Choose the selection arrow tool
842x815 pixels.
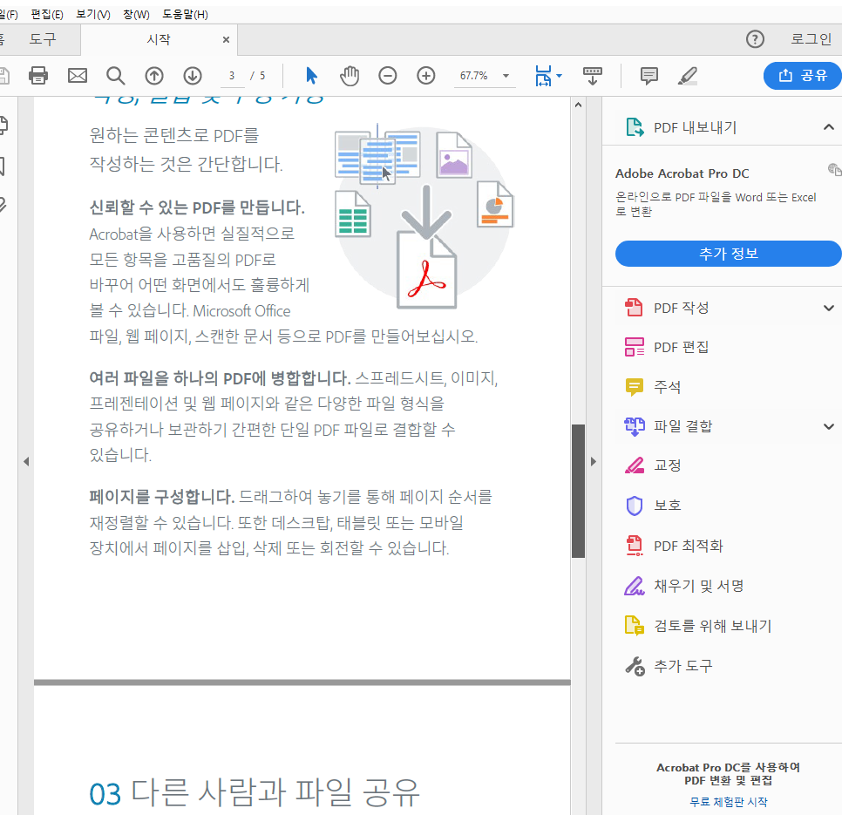311,76
